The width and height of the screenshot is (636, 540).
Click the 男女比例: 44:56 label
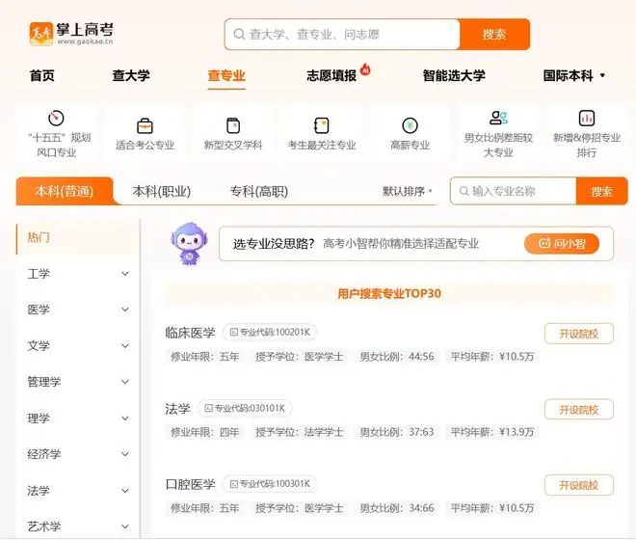click(397, 357)
